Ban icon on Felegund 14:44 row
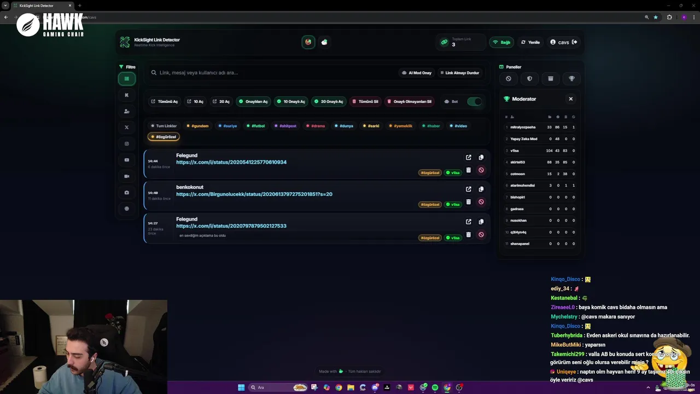The width and height of the screenshot is (700, 394). 481,170
